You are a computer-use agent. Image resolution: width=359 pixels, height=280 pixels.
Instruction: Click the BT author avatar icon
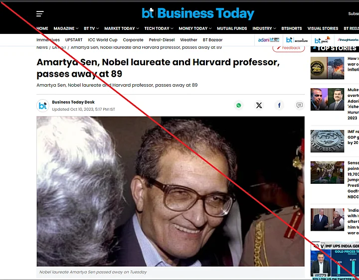click(43, 106)
